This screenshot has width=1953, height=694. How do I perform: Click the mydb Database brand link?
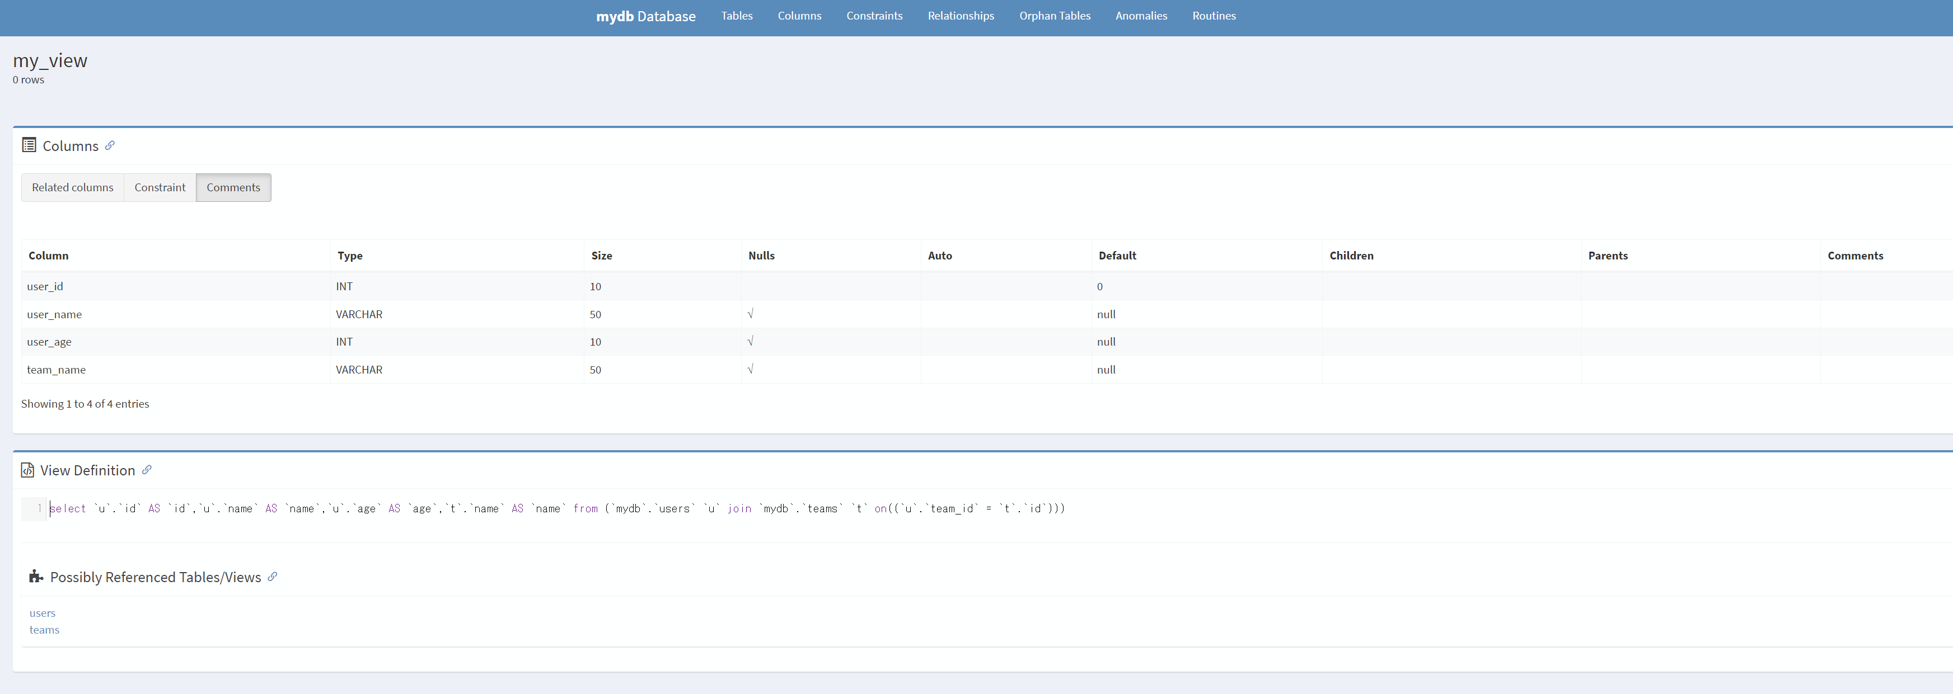[645, 16]
